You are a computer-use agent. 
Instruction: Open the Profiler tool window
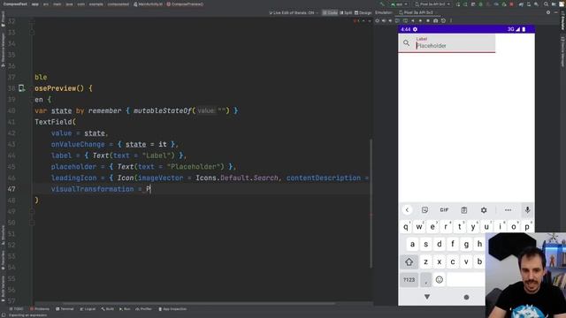[x=144, y=309]
